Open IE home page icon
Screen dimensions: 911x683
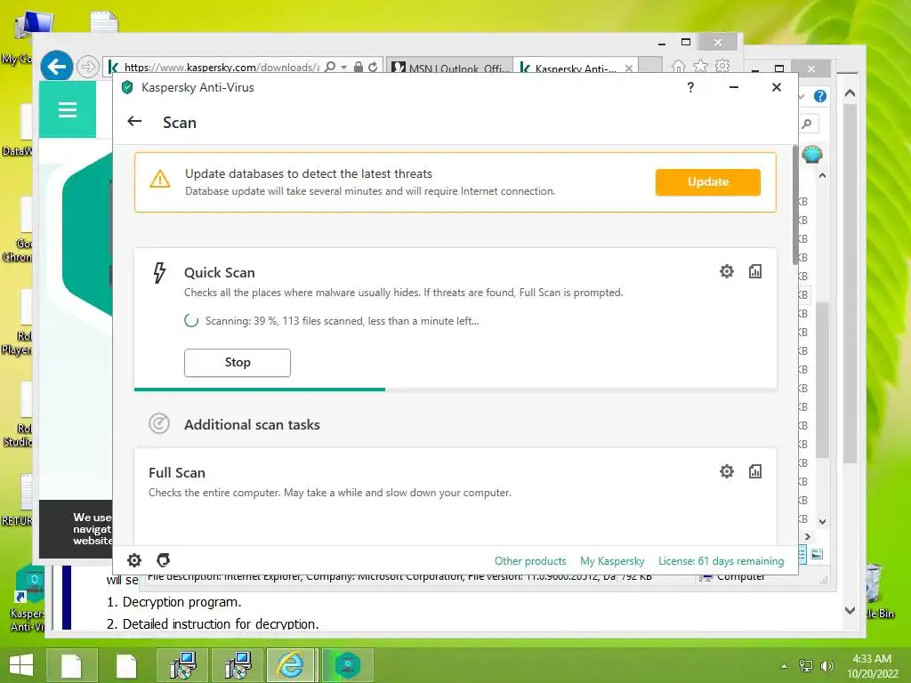[x=678, y=66]
